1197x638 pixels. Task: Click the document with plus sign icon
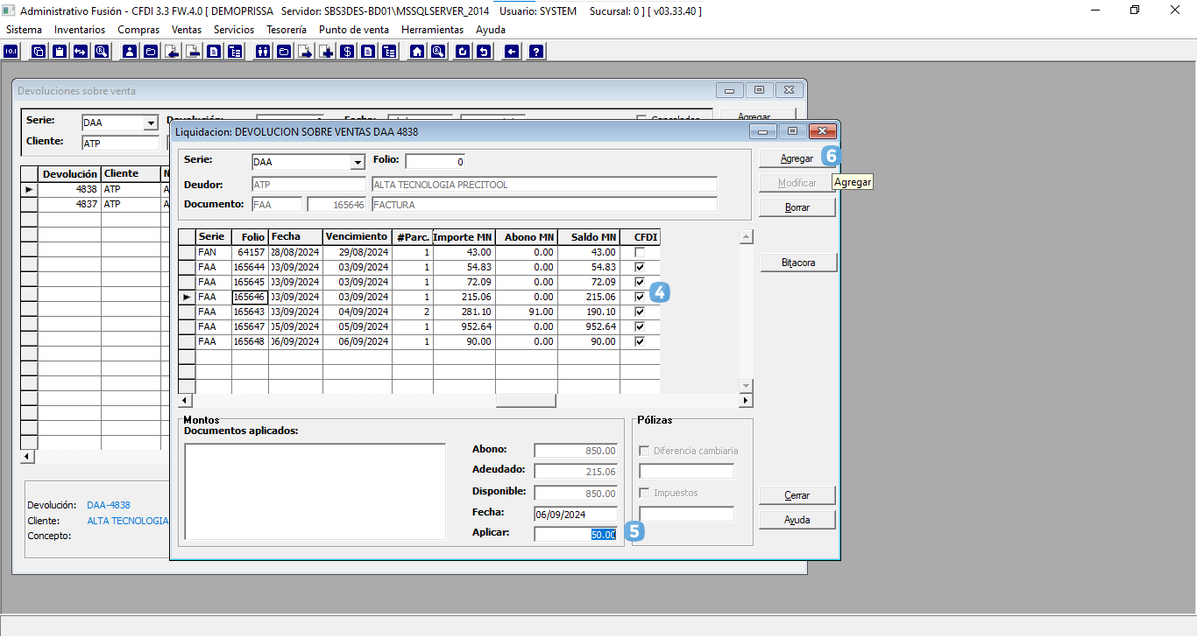tap(326, 52)
